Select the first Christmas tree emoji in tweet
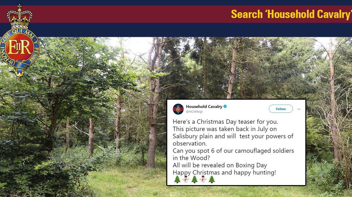Viewport: 352px width, 197px height. click(x=177, y=180)
